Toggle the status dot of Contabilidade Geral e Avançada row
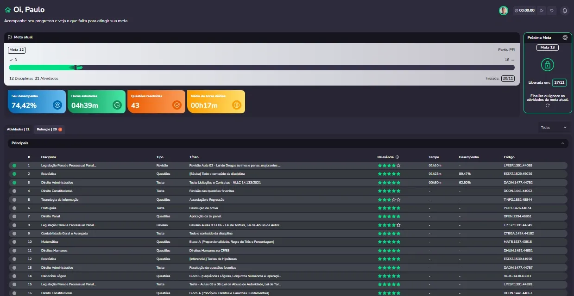574x296 pixels. click(x=14, y=233)
